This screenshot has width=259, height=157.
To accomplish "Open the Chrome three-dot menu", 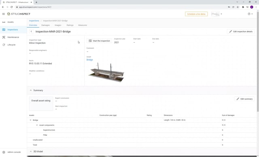I will [x=256, y=7].
